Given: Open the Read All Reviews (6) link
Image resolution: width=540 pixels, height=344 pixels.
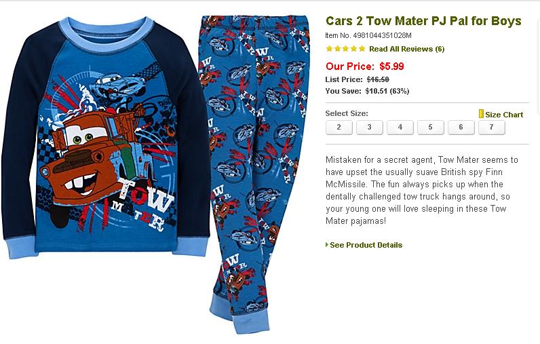Looking at the screenshot, I should (x=406, y=49).
